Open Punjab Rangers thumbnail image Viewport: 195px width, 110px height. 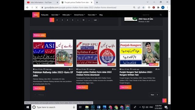click(x=140, y=53)
